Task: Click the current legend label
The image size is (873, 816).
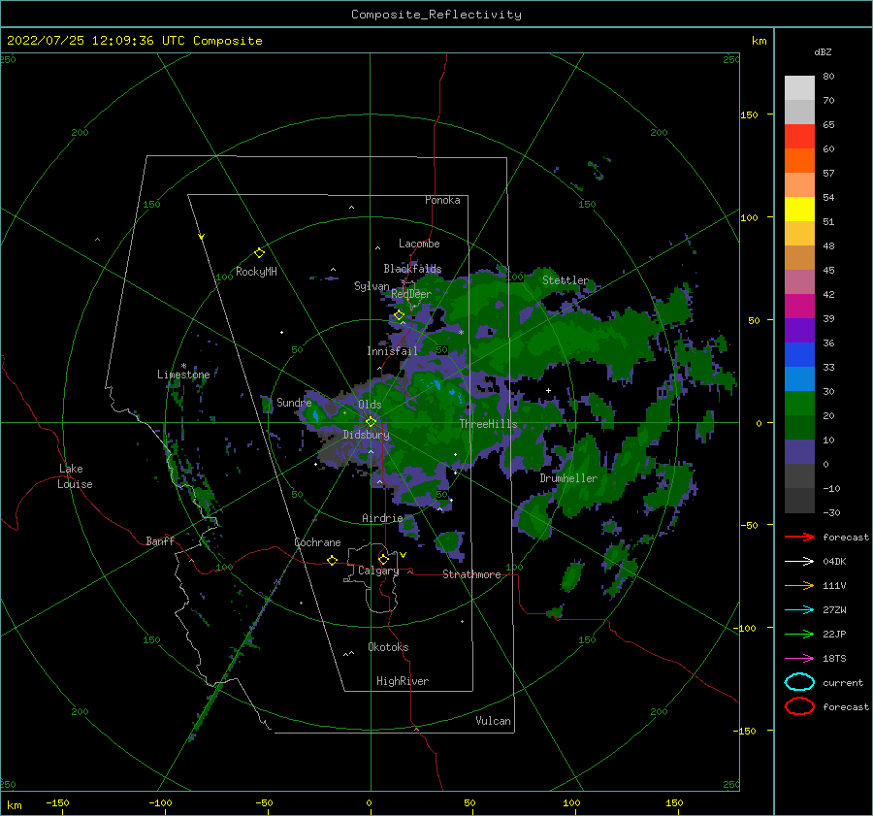Action: click(x=843, y=683)
